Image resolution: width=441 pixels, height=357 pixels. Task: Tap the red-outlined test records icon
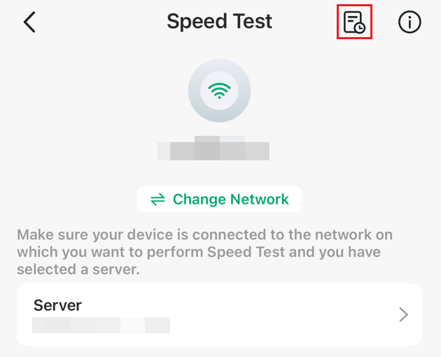pos(352,21)
